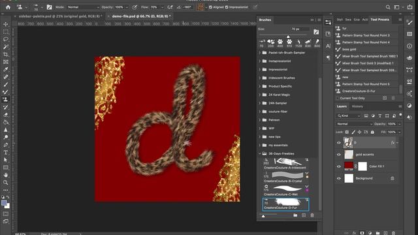Image resolution: width=418 pixels, height=235 pixels.
Task: Expand the Pastel-ish-Brush-Sampler folder
Action: point(260,53)
